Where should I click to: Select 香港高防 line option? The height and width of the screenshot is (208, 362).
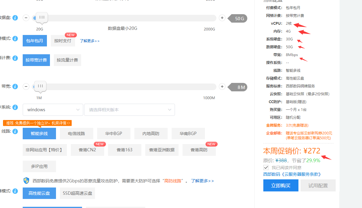click(199, 150)
